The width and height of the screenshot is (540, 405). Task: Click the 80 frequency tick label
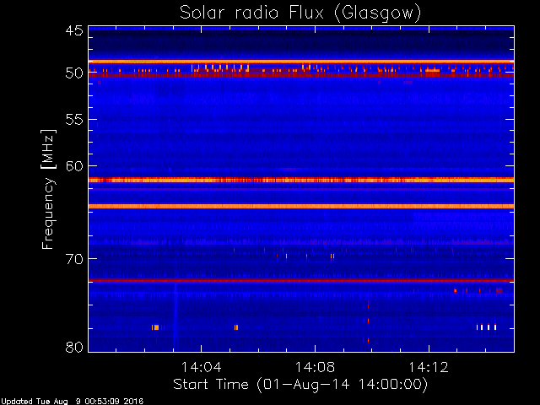tap(74, 347)
